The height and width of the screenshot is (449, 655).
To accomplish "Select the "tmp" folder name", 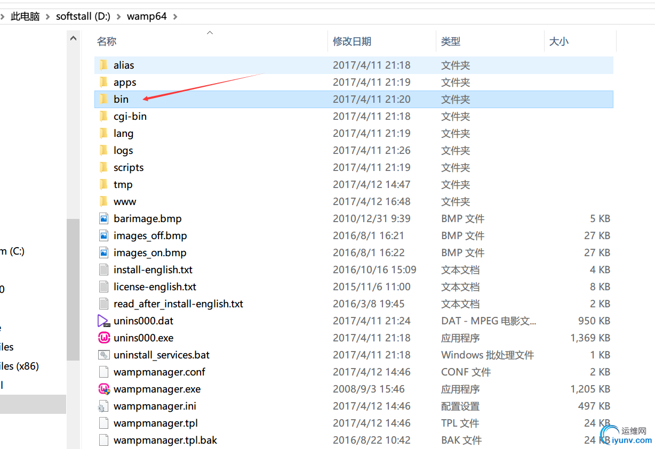I will [x=123, y=184].
